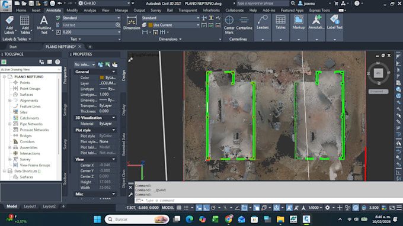Select the Corridors tree item
This screenshot has width=403, height=226.
27,141
